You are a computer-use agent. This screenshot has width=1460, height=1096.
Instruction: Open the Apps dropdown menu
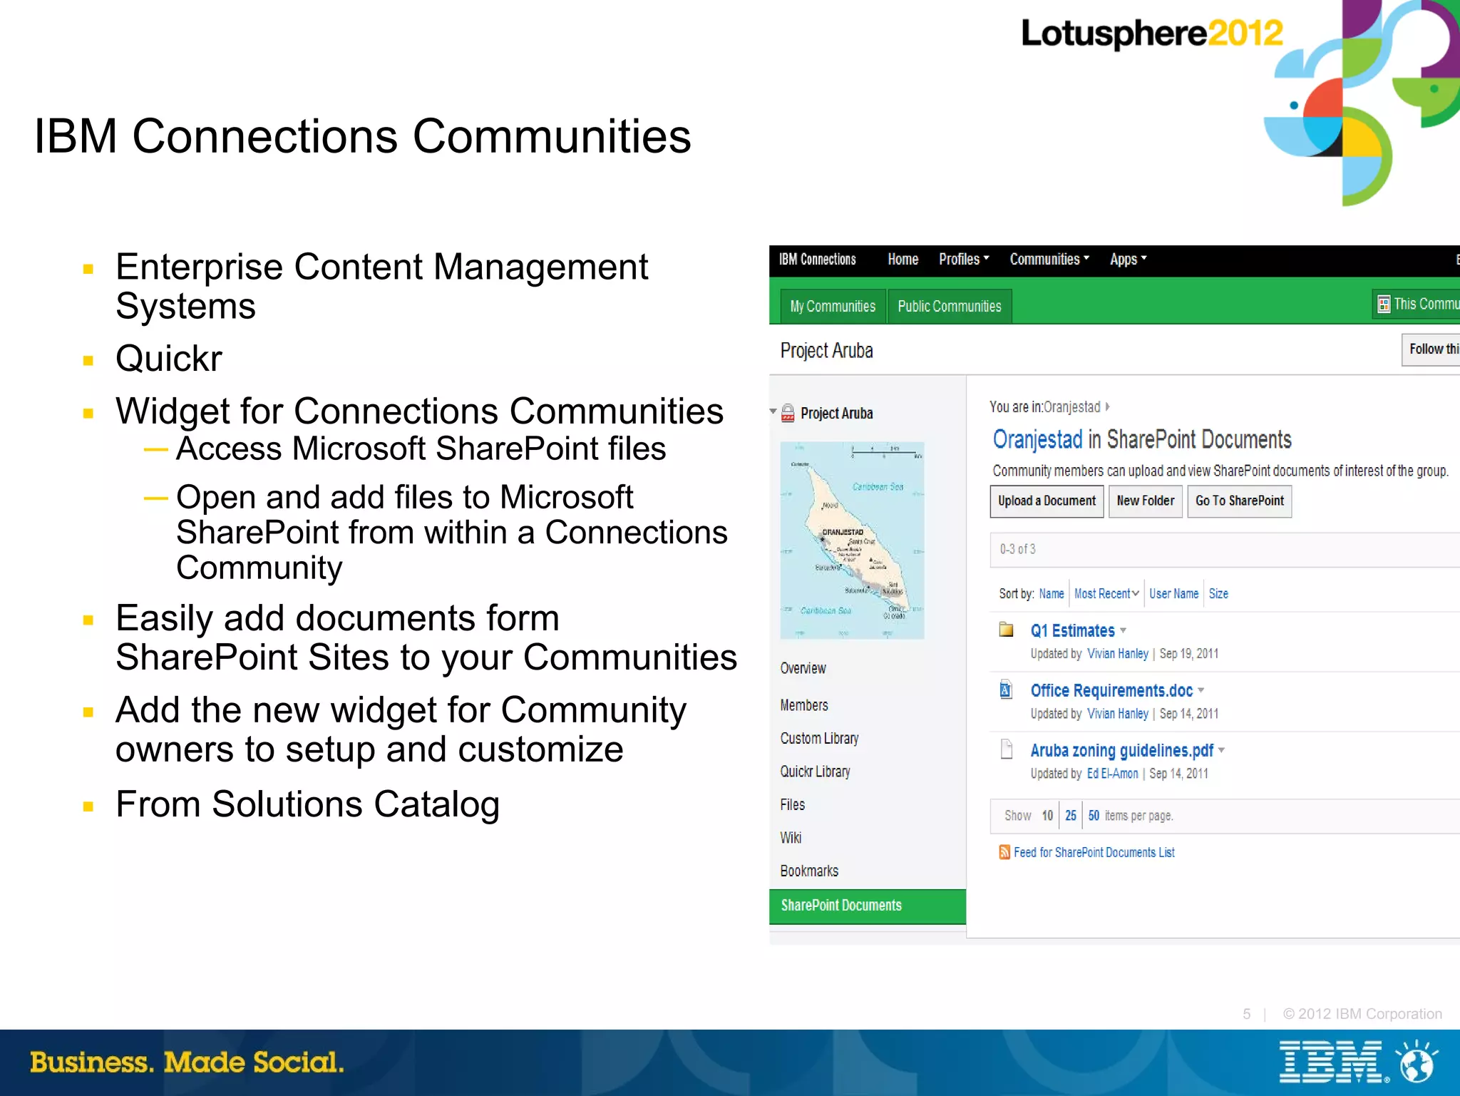tap(1128, 260)
